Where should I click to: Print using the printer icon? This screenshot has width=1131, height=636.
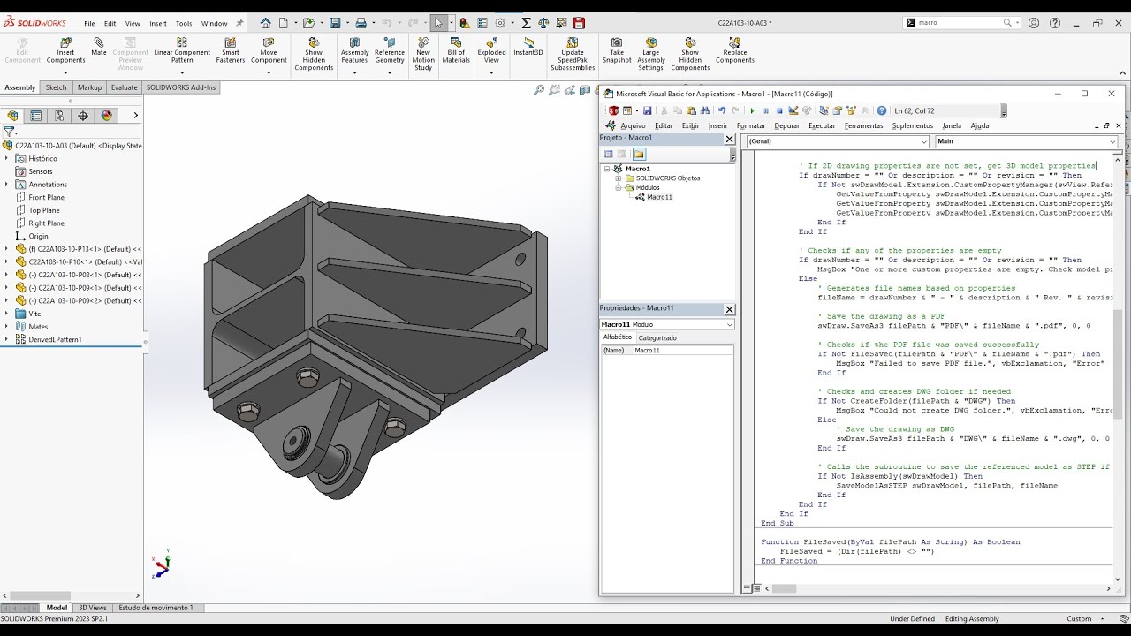coord(361,23)
